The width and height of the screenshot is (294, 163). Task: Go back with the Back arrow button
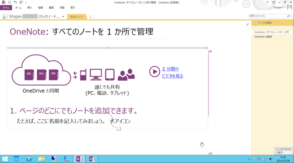pyautogui.click(x=10, y=2)
